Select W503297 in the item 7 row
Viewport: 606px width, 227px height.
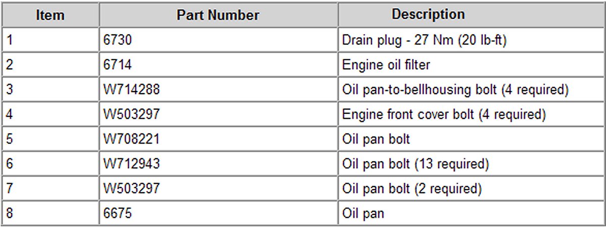click(131, 189)
